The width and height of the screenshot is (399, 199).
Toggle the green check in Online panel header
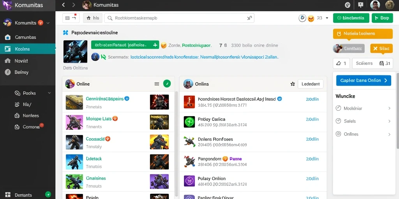coord(167,84)
